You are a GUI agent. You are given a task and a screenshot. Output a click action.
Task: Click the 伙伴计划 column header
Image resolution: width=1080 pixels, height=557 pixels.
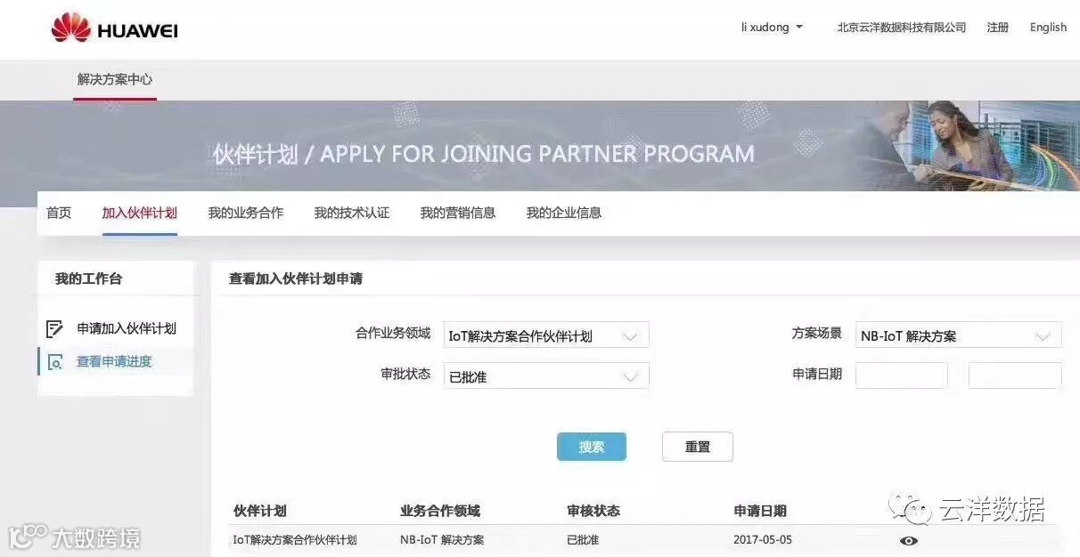260,511
